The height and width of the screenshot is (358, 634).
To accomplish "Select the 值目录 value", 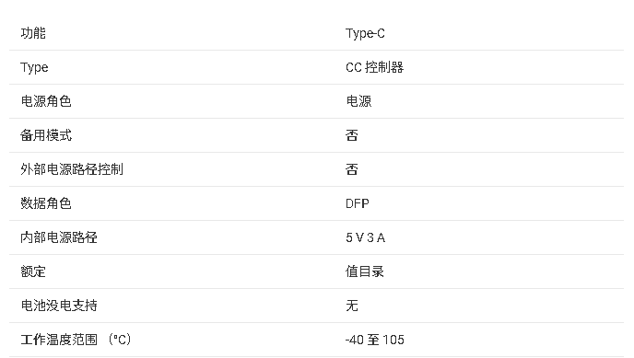I will 365,271.
